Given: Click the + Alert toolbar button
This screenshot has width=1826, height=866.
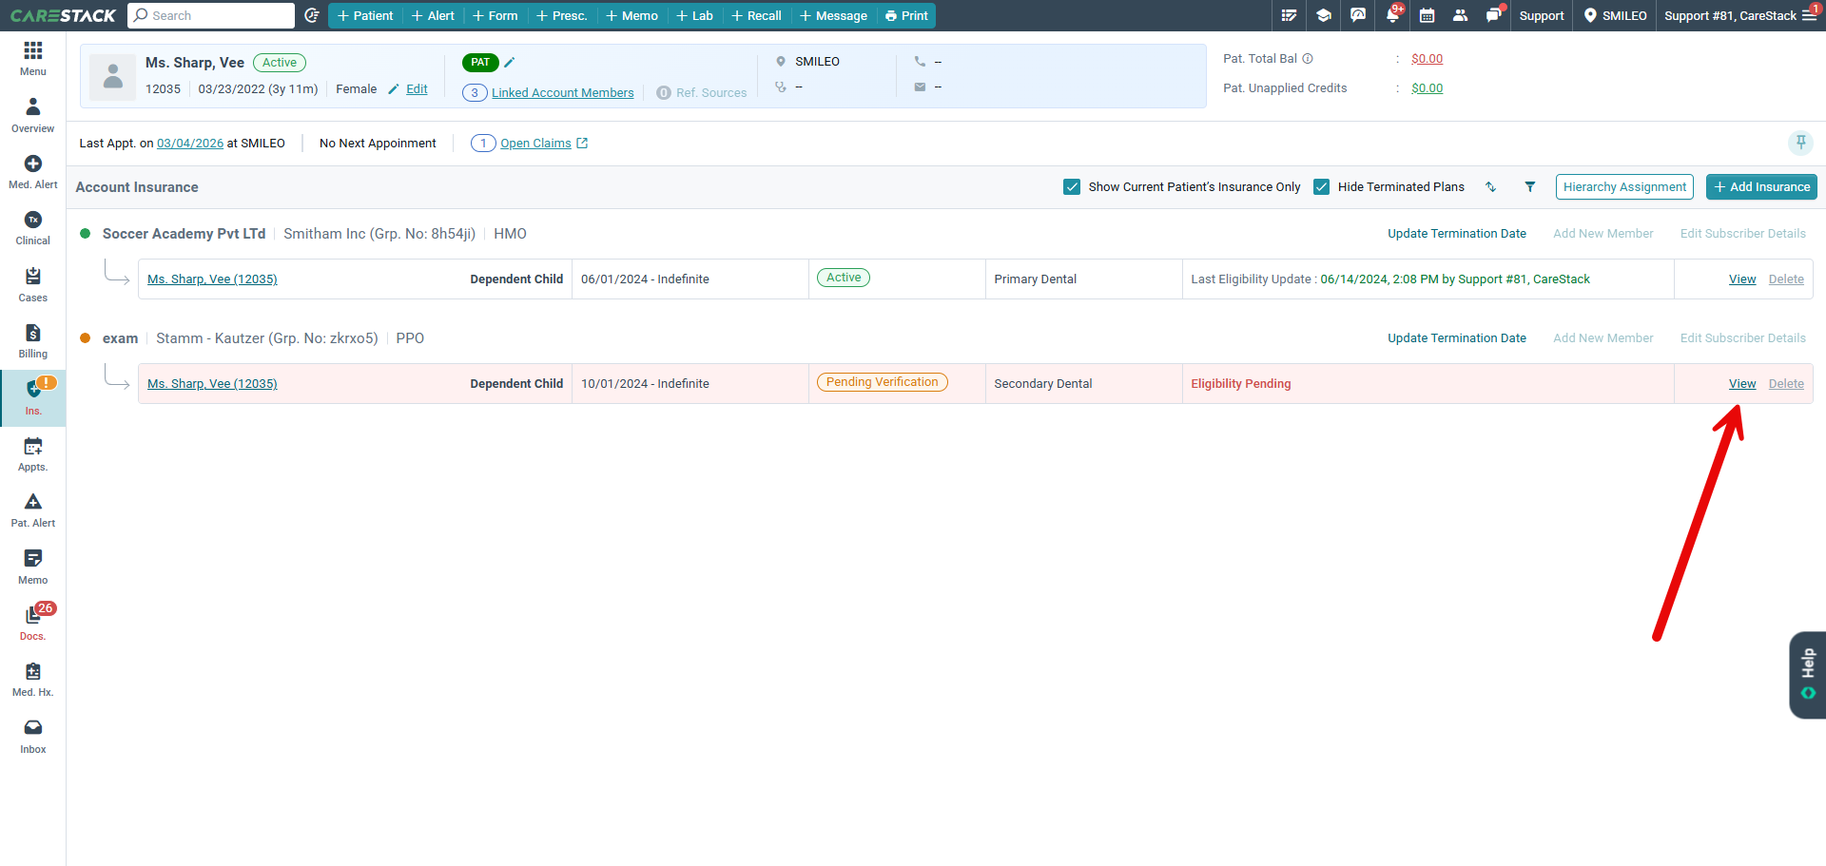Looking at the screenshot, I should [433, 15].
